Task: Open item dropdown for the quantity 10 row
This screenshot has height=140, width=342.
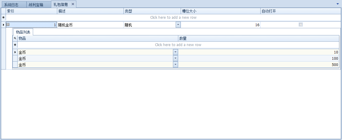Action: [x=175, y=52]
